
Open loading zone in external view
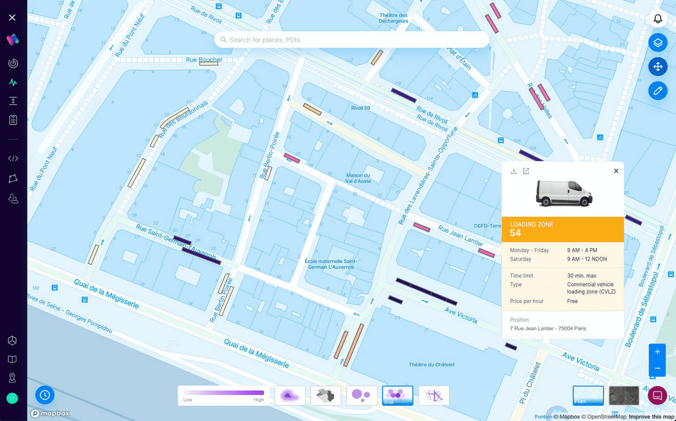[526, 171]
